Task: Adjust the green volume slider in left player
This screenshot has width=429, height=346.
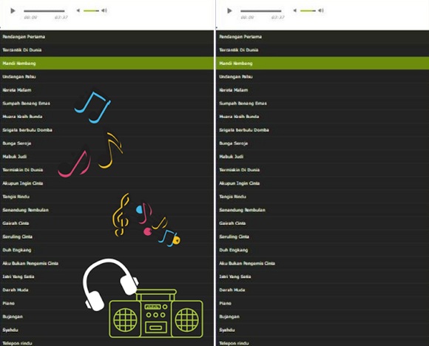Action: click(x=91, y=10)
